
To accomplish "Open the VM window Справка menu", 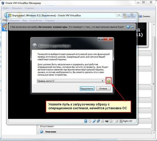I will [50, 21].
